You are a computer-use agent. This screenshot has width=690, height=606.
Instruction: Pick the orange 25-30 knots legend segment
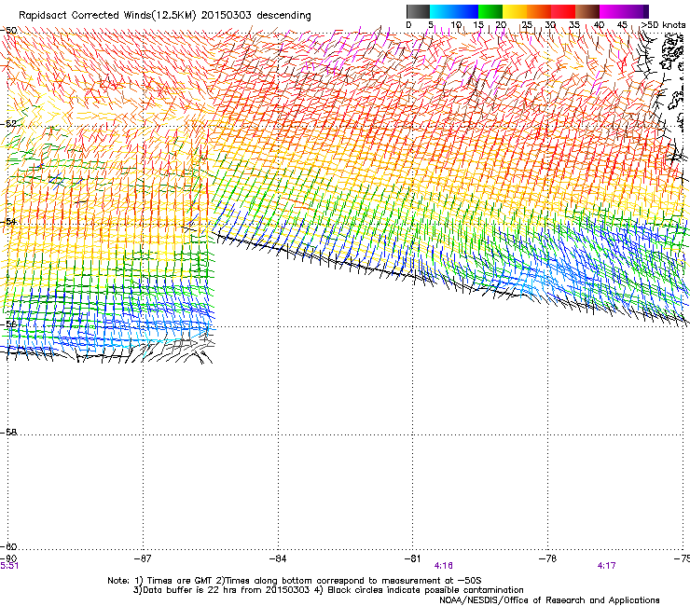pos(539,11)
